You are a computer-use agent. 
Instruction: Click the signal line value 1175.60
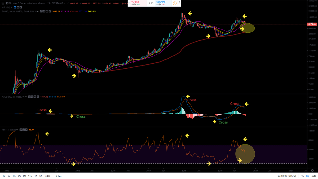(61, 97)
